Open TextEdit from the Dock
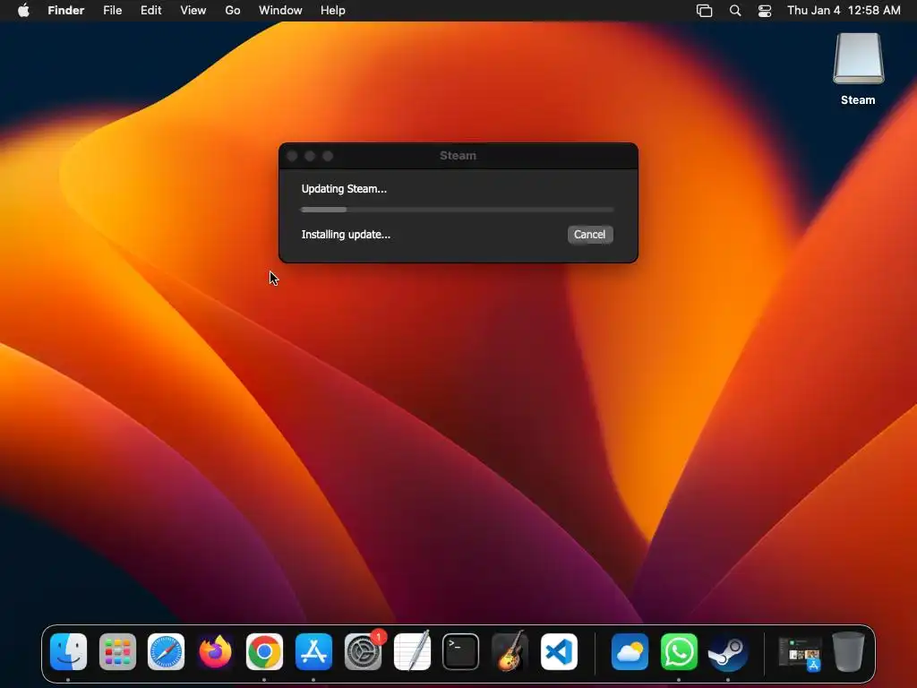917x688 pixels. point(412,652)
